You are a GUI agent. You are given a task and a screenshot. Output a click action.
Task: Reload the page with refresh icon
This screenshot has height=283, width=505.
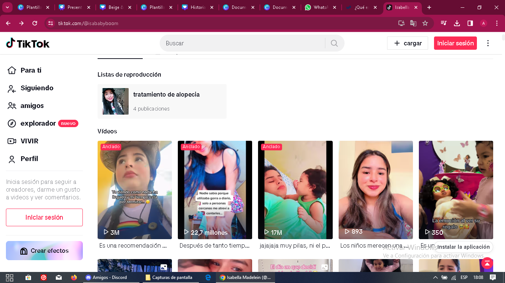coord(35,23)
